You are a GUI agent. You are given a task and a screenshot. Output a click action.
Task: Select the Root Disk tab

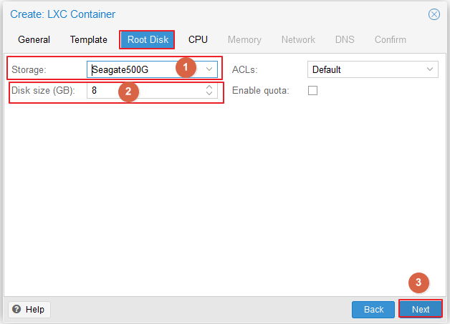click(148, 39)
